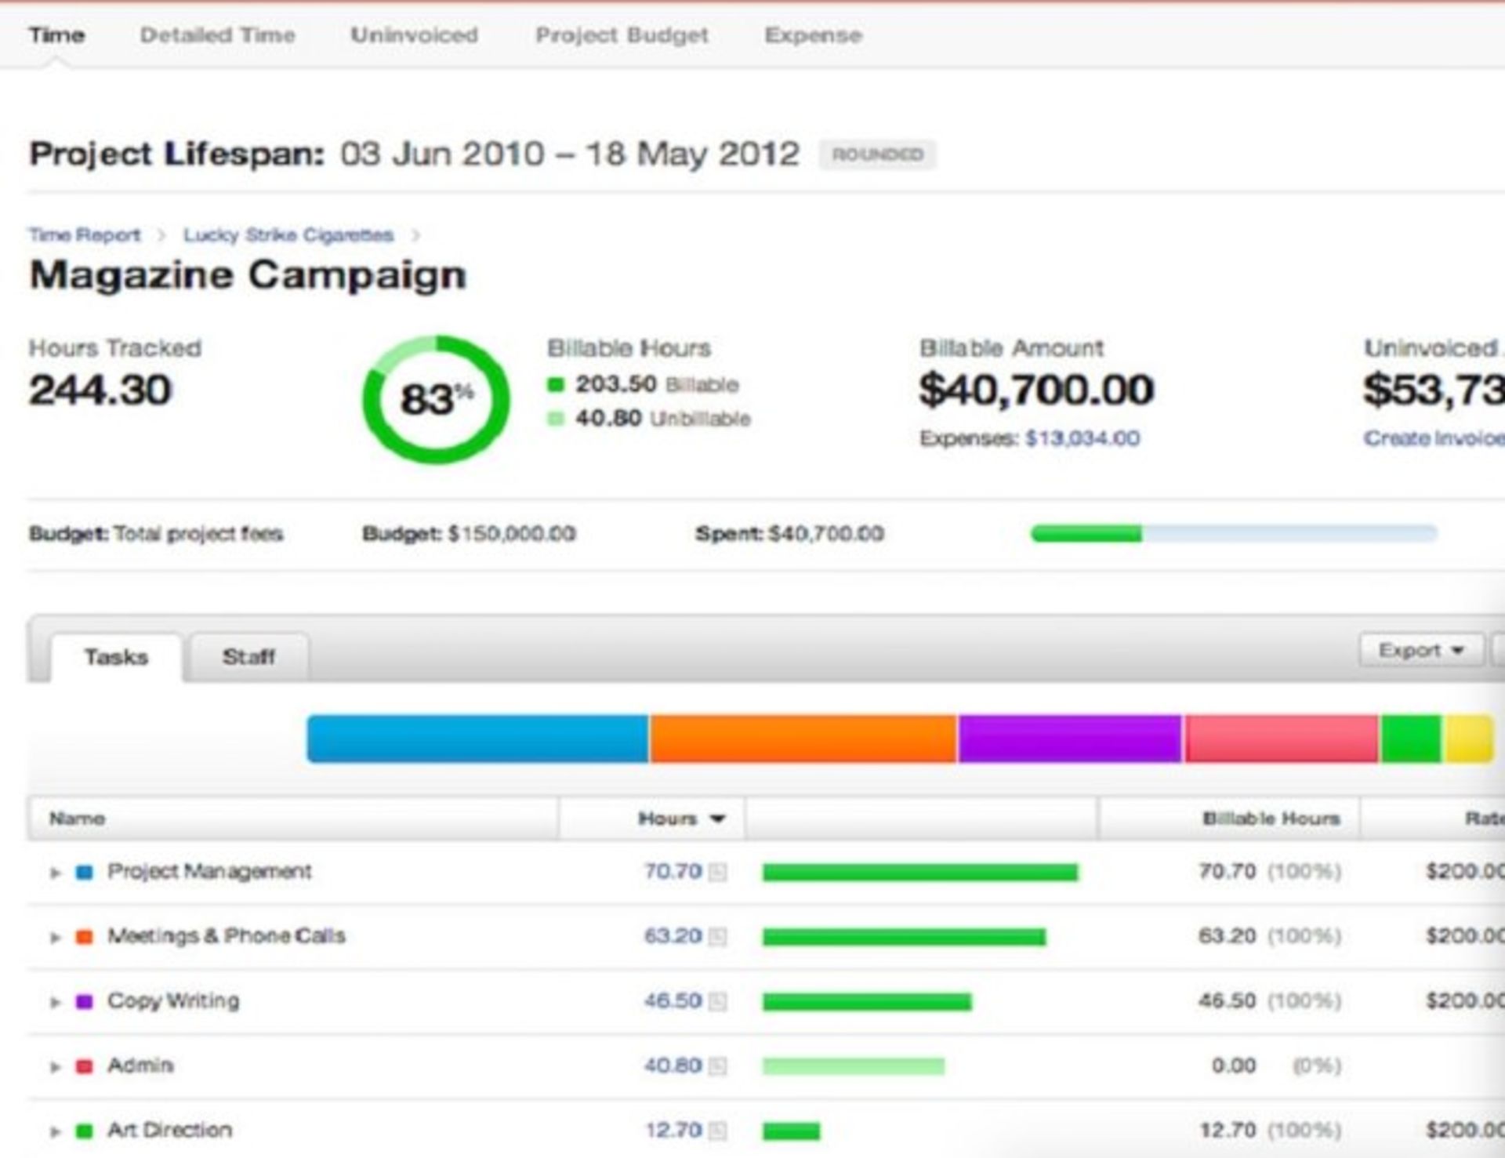Expand the Art Direction row

pyautogui.click(x=55, y=1131)
